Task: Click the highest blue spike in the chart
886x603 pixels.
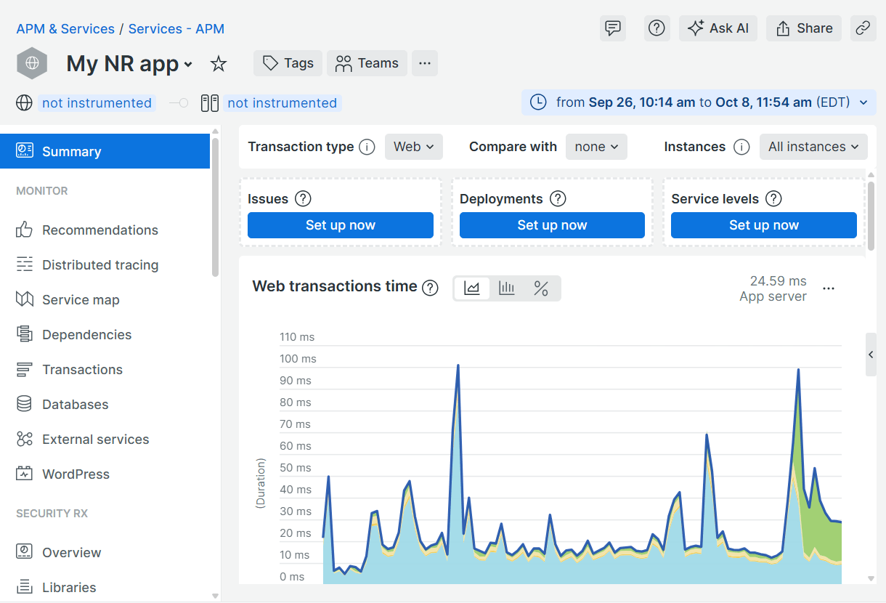Action: click(458, 365)
